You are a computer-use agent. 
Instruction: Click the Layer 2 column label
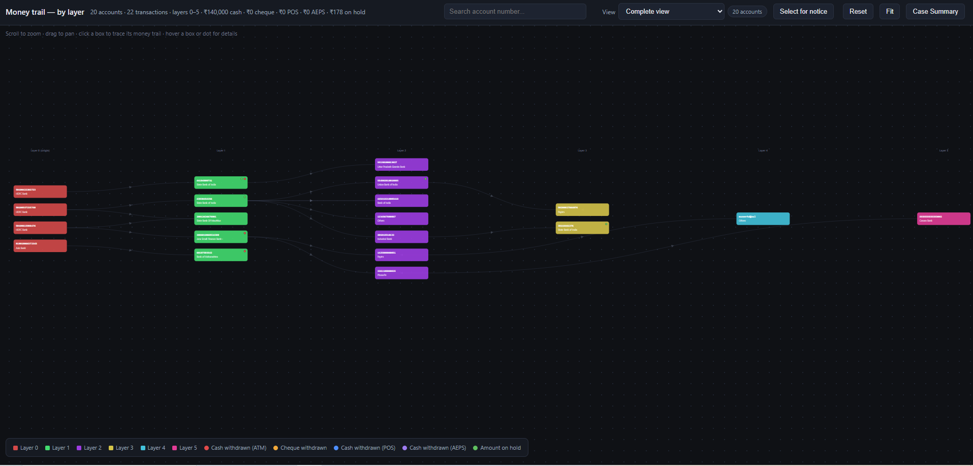401,150
